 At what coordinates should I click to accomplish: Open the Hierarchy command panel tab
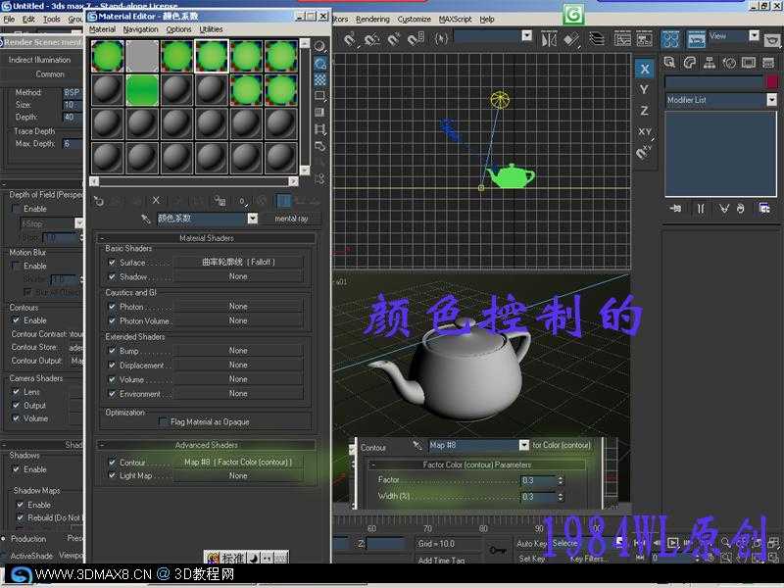coord(710,63)
